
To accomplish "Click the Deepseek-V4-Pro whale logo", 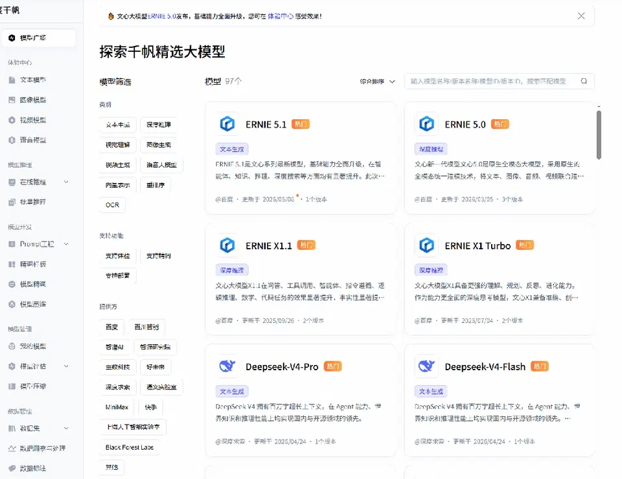I will 227,366.
